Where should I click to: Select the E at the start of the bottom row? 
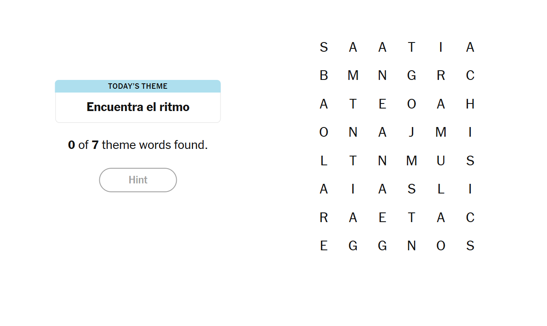(x=324, y=246)
